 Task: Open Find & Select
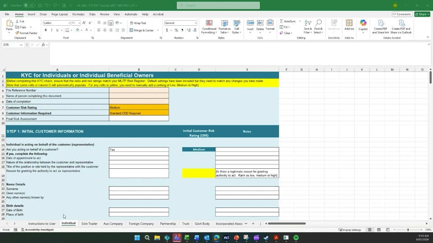point(318,27)
